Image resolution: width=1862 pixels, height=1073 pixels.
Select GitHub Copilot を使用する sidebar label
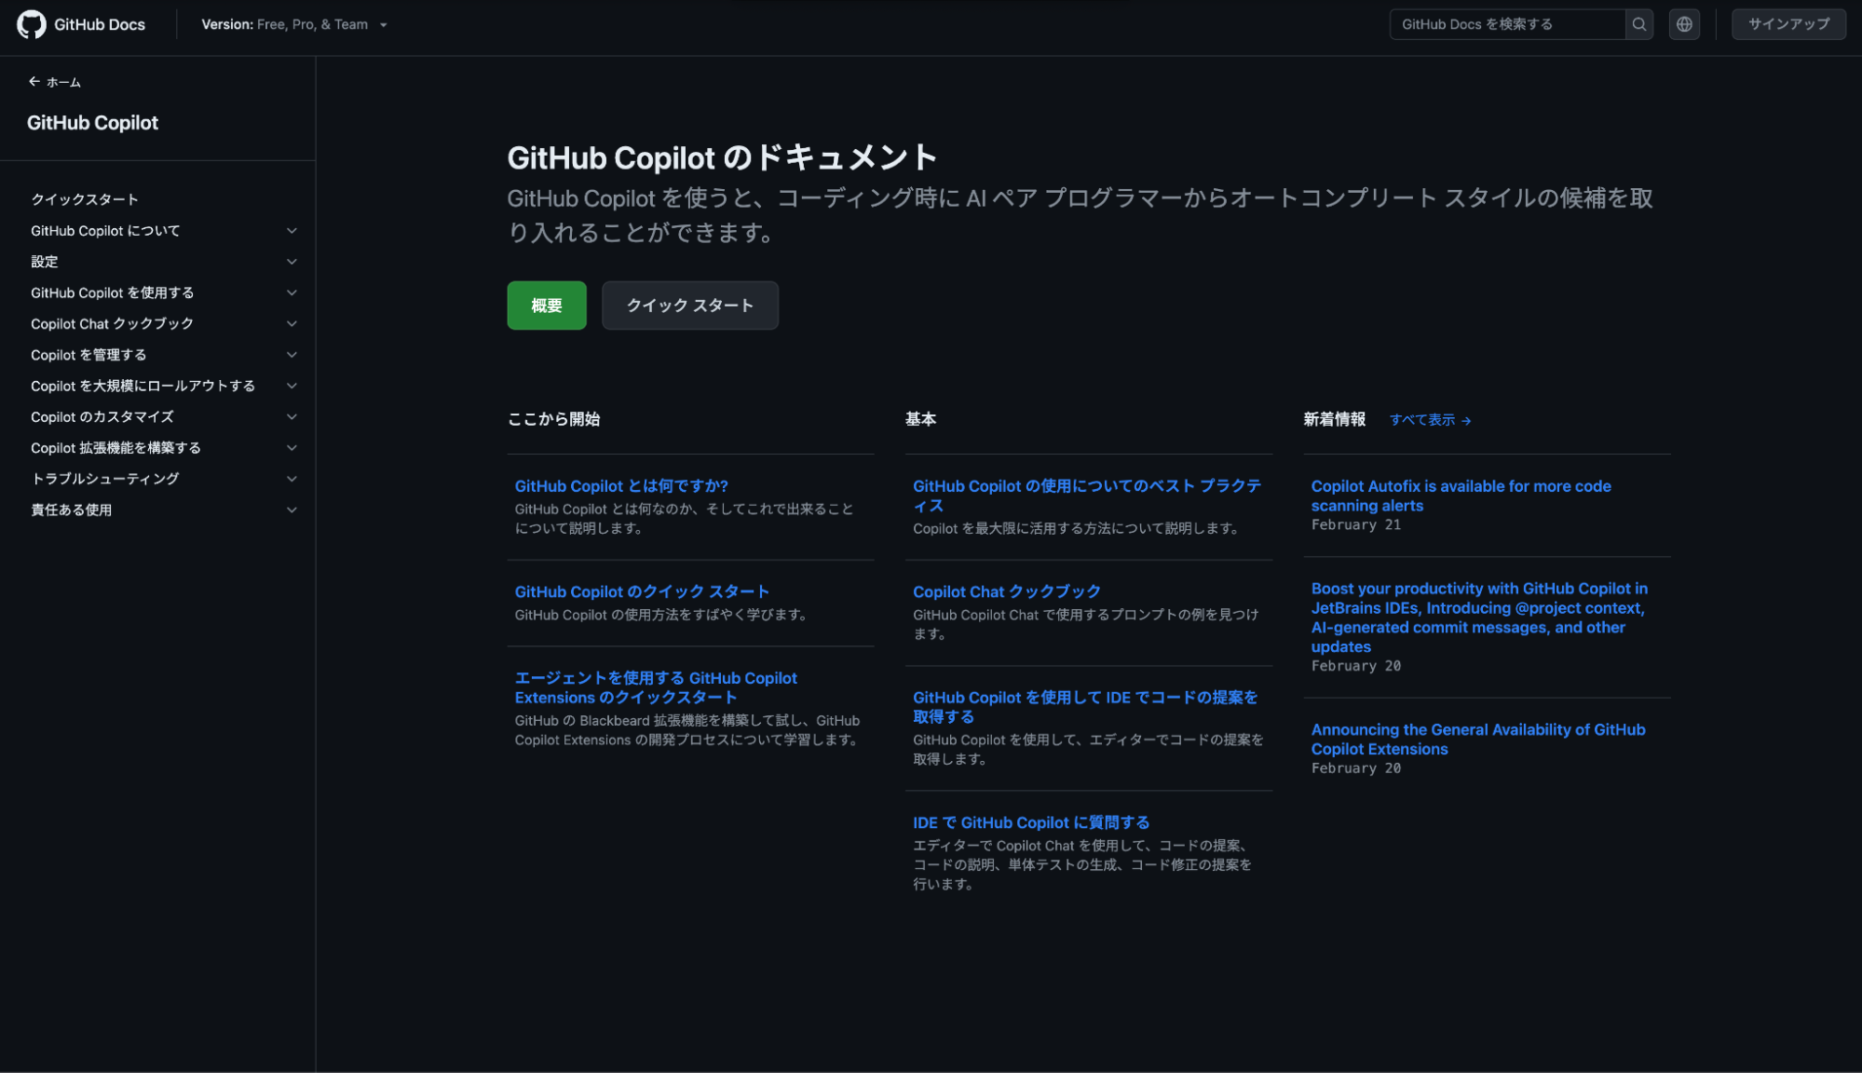[113, 292]
